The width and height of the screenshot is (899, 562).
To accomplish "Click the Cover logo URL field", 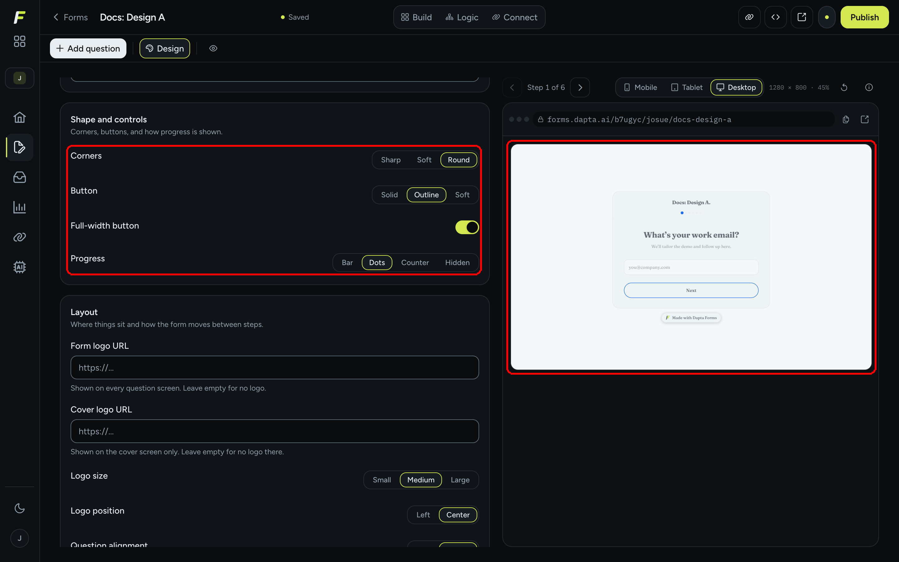I will click(x=274, y=431).
